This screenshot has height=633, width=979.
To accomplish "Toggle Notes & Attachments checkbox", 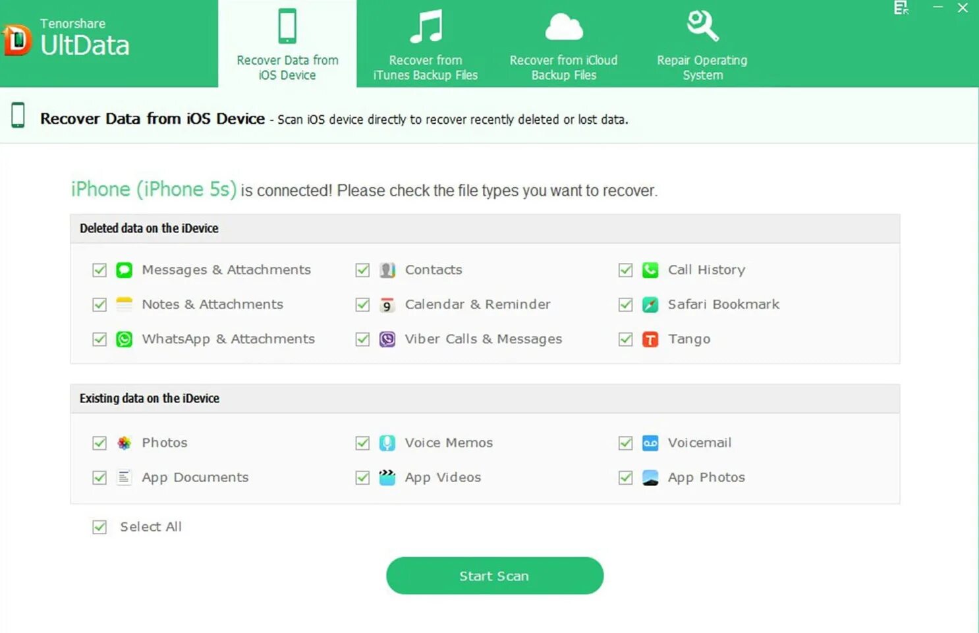I will (x=99, y=304).
